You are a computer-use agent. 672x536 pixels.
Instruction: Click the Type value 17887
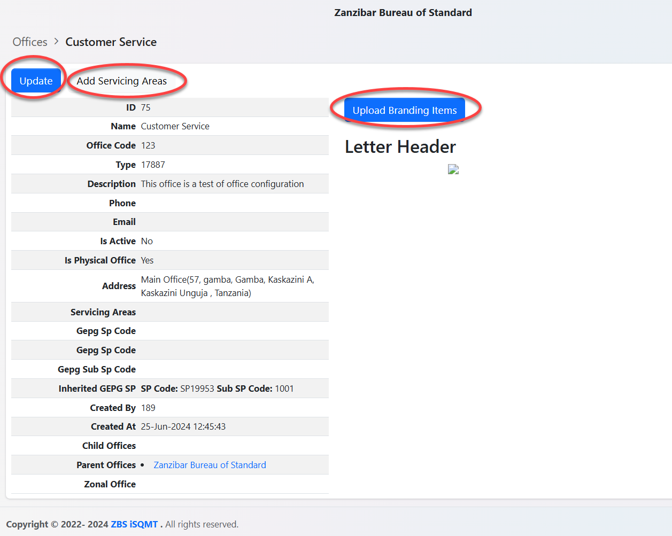pyautogui.click(x=153, y=165)
